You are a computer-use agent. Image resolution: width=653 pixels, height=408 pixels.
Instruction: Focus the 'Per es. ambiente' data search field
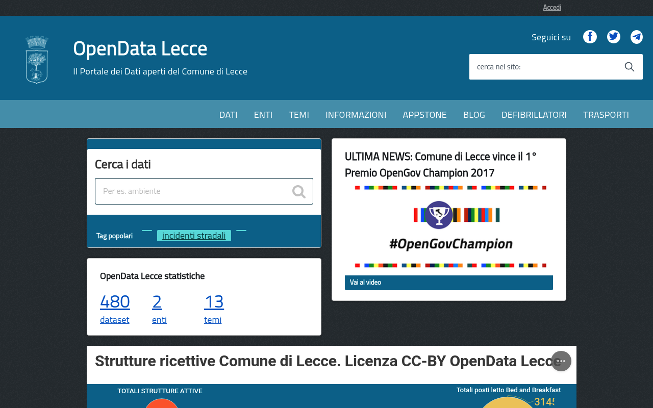[x=204, y=191]
